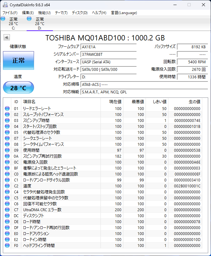The image size is (211, 256).
Task: Click current value 182 in row 0A
Action: coord(118,156)
